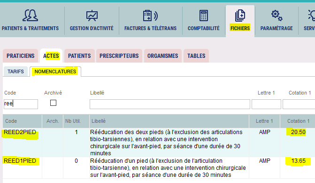Sort by the Arch. column header
This screenshot has width=315, height=183.
[x=53, y=121]
